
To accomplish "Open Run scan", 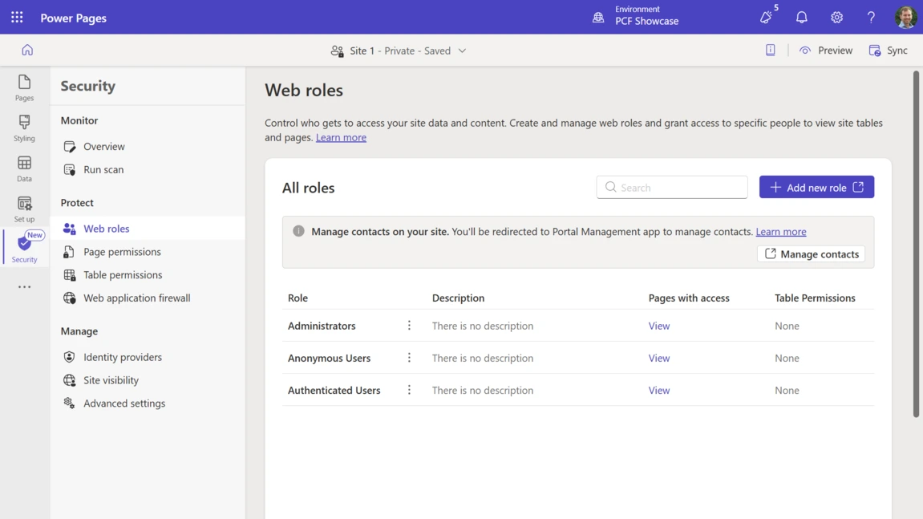I will [148, 169].
